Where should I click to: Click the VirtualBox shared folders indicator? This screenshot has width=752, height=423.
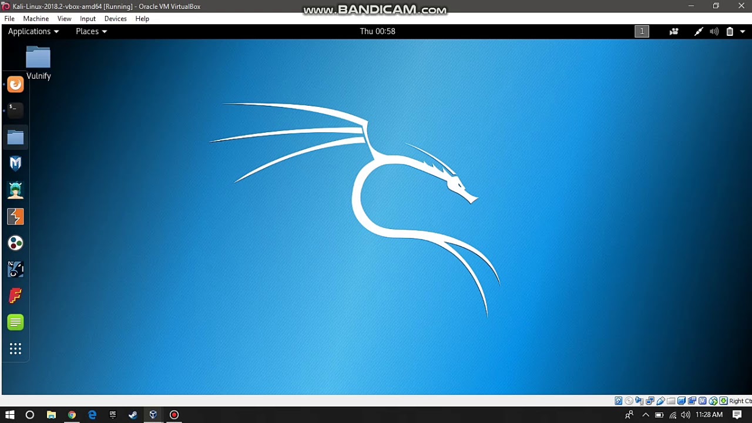[x=671, y=401]
